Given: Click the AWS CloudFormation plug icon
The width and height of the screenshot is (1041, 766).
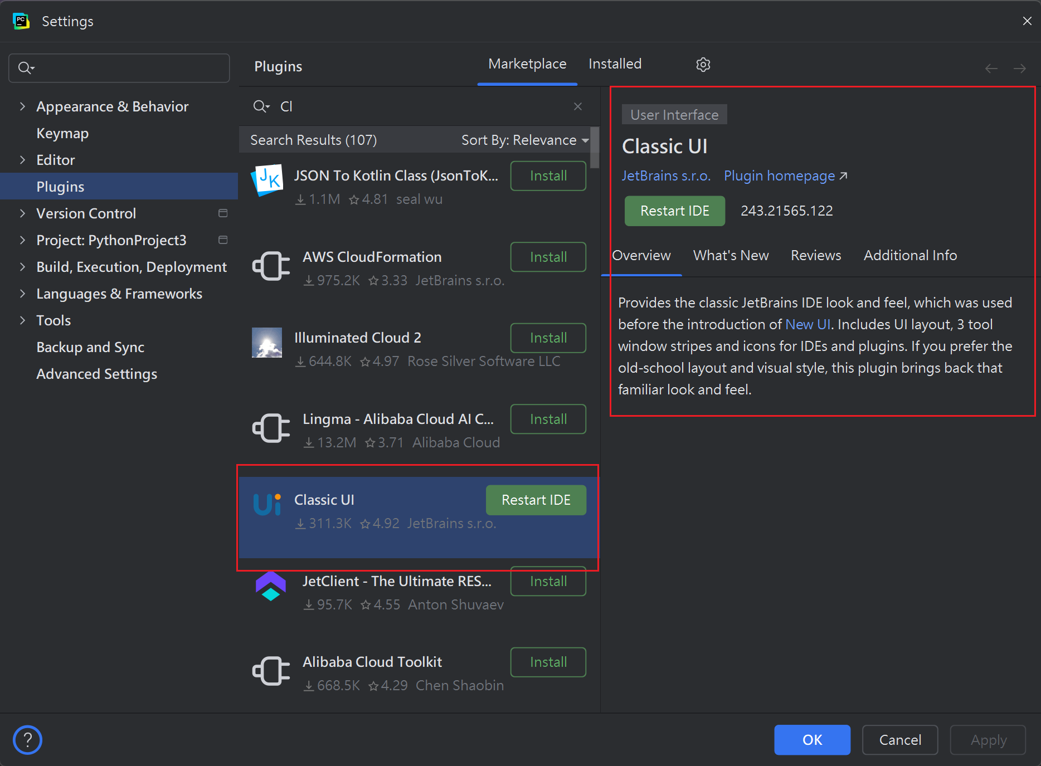Looking at the screenshot, I should (271, 266).
